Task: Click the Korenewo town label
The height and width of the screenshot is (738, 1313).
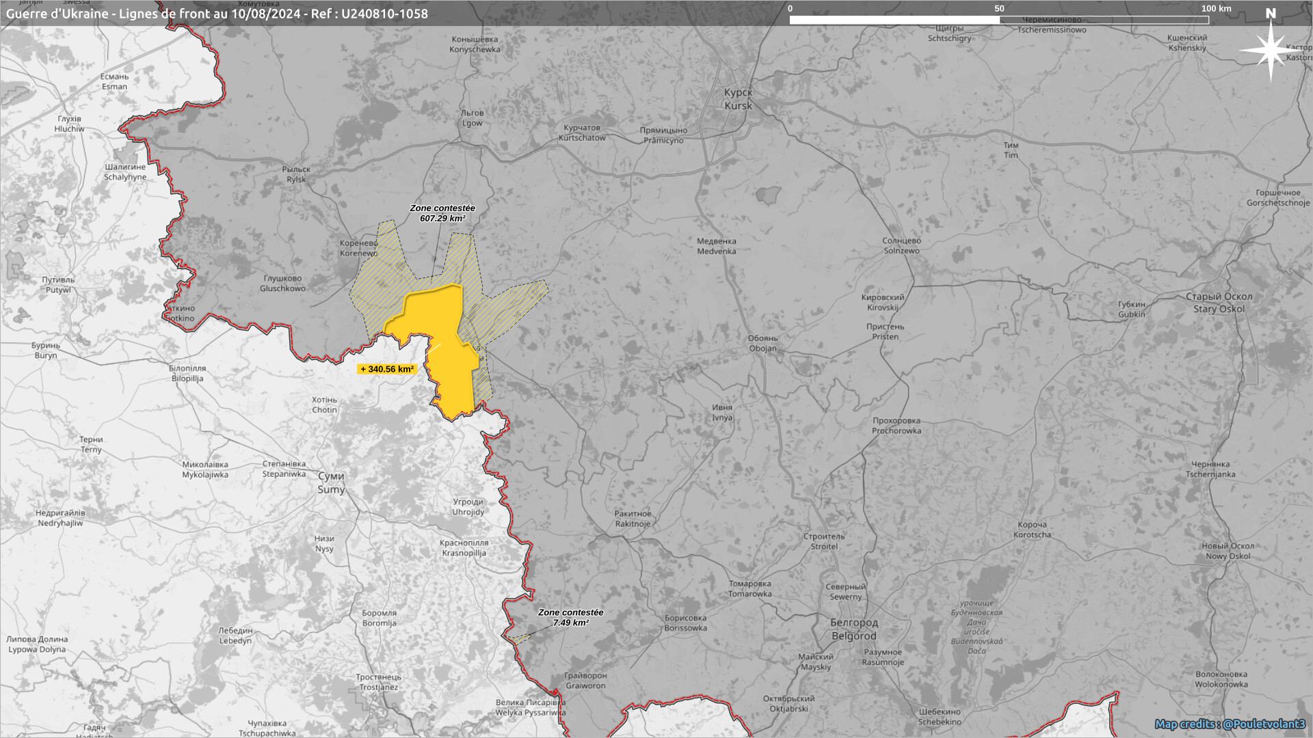Action: 358,248
